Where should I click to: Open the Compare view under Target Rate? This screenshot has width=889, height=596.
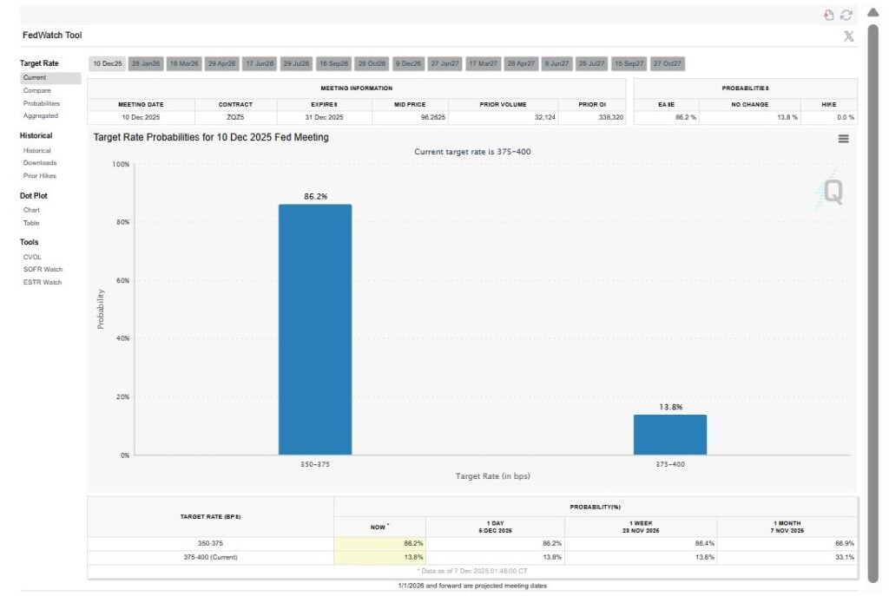pos(37,90)
